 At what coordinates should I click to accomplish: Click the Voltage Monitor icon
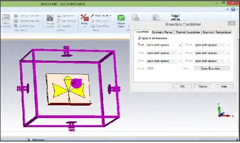[x=16, y=16]
